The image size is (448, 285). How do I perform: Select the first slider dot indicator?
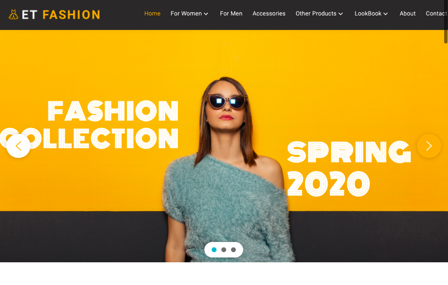pos(214,250)
